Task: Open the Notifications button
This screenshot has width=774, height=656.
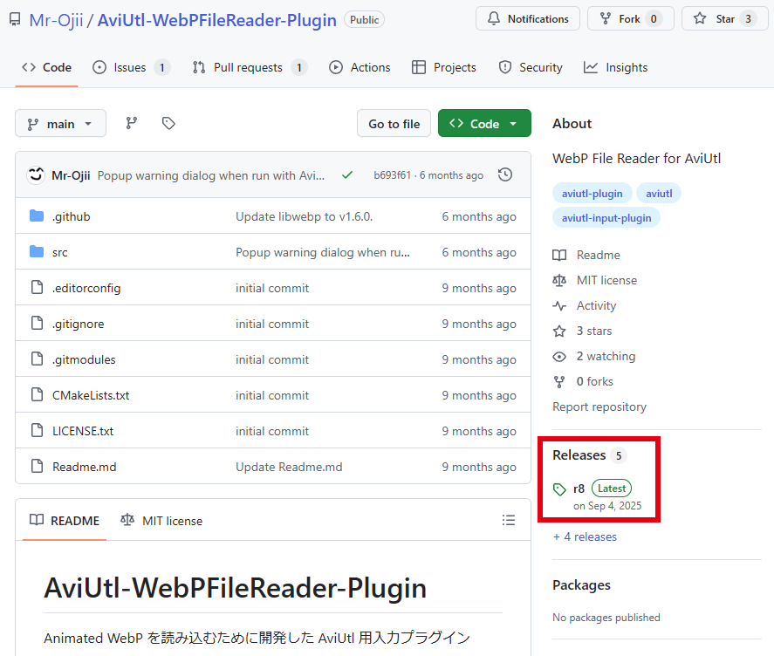Action: (x=528, y=18)
